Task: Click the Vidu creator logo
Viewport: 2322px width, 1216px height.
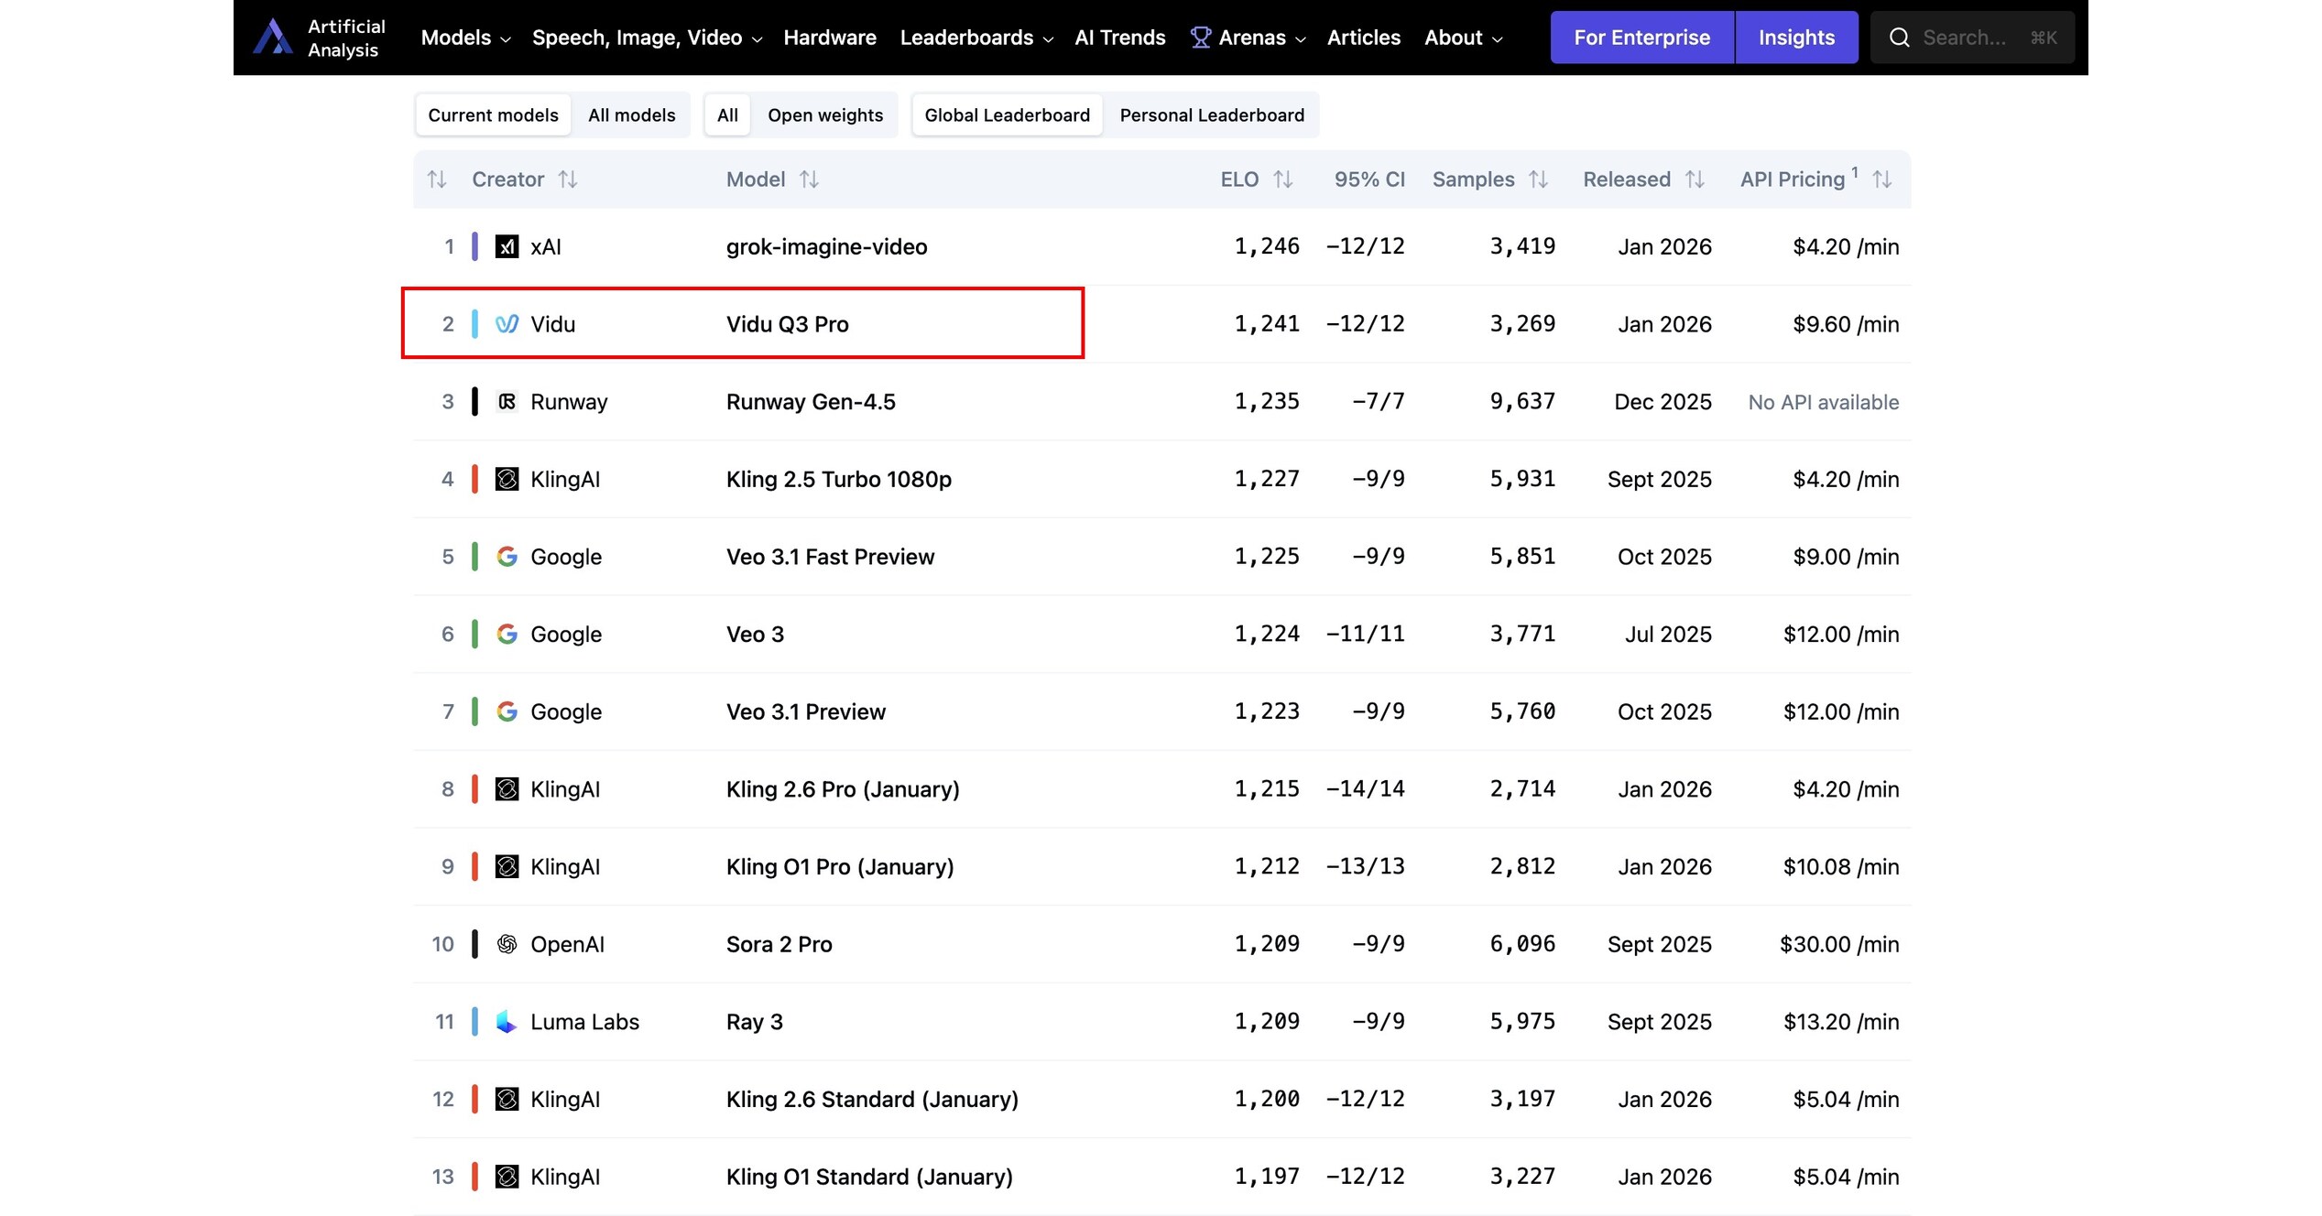Action: 508,323
